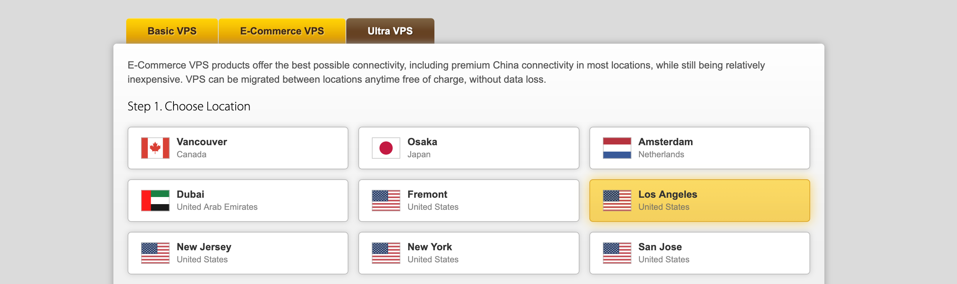
Task: Switch to the Basic VPS tab
Action: click(172, 31)
